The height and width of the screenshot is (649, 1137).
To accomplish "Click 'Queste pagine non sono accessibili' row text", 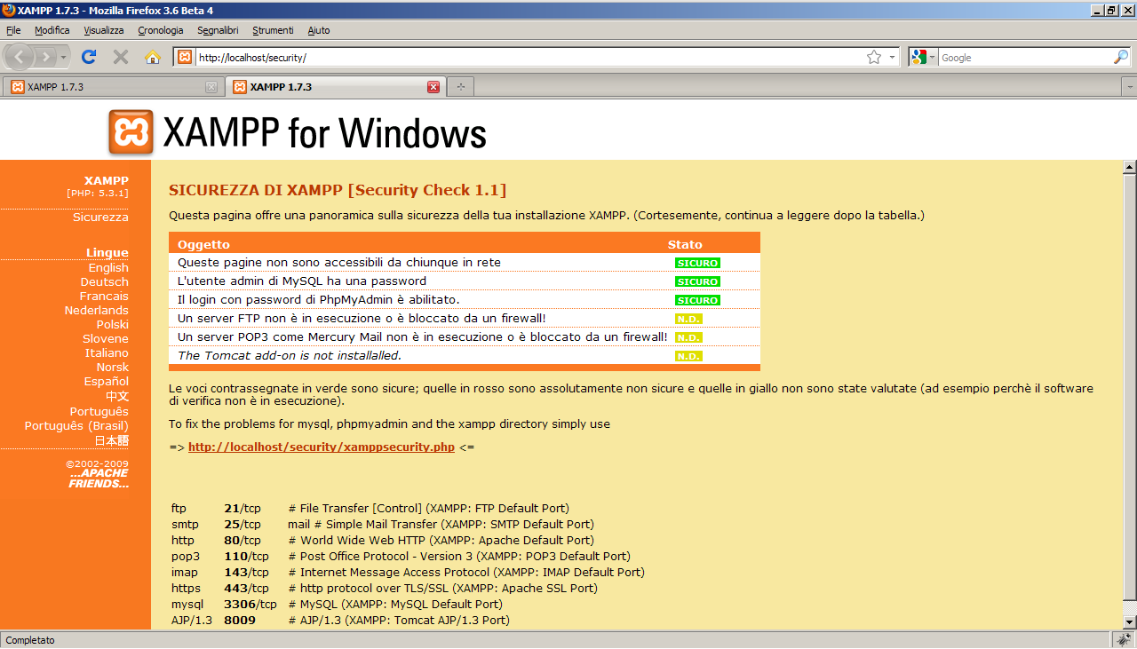I will tap(339, 263).
